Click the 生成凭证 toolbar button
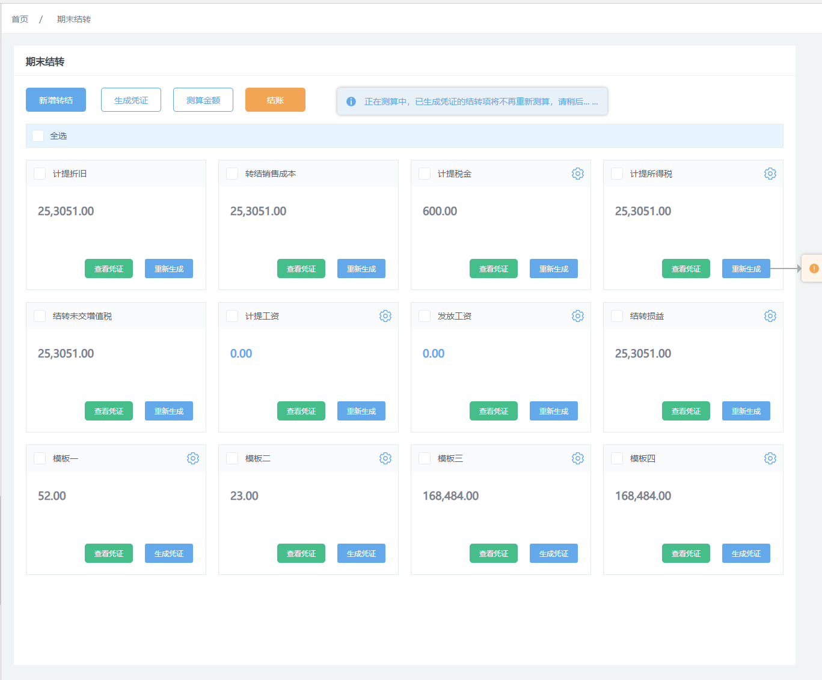The width and height of the screenshot is (822, 680). coord(131,100)
